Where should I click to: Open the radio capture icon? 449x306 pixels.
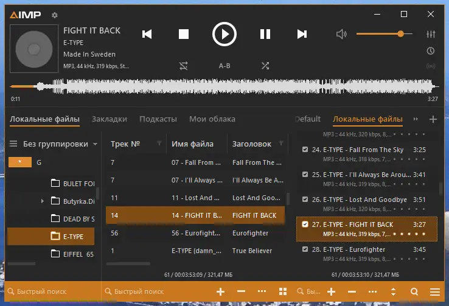click(x=431, y=66)
